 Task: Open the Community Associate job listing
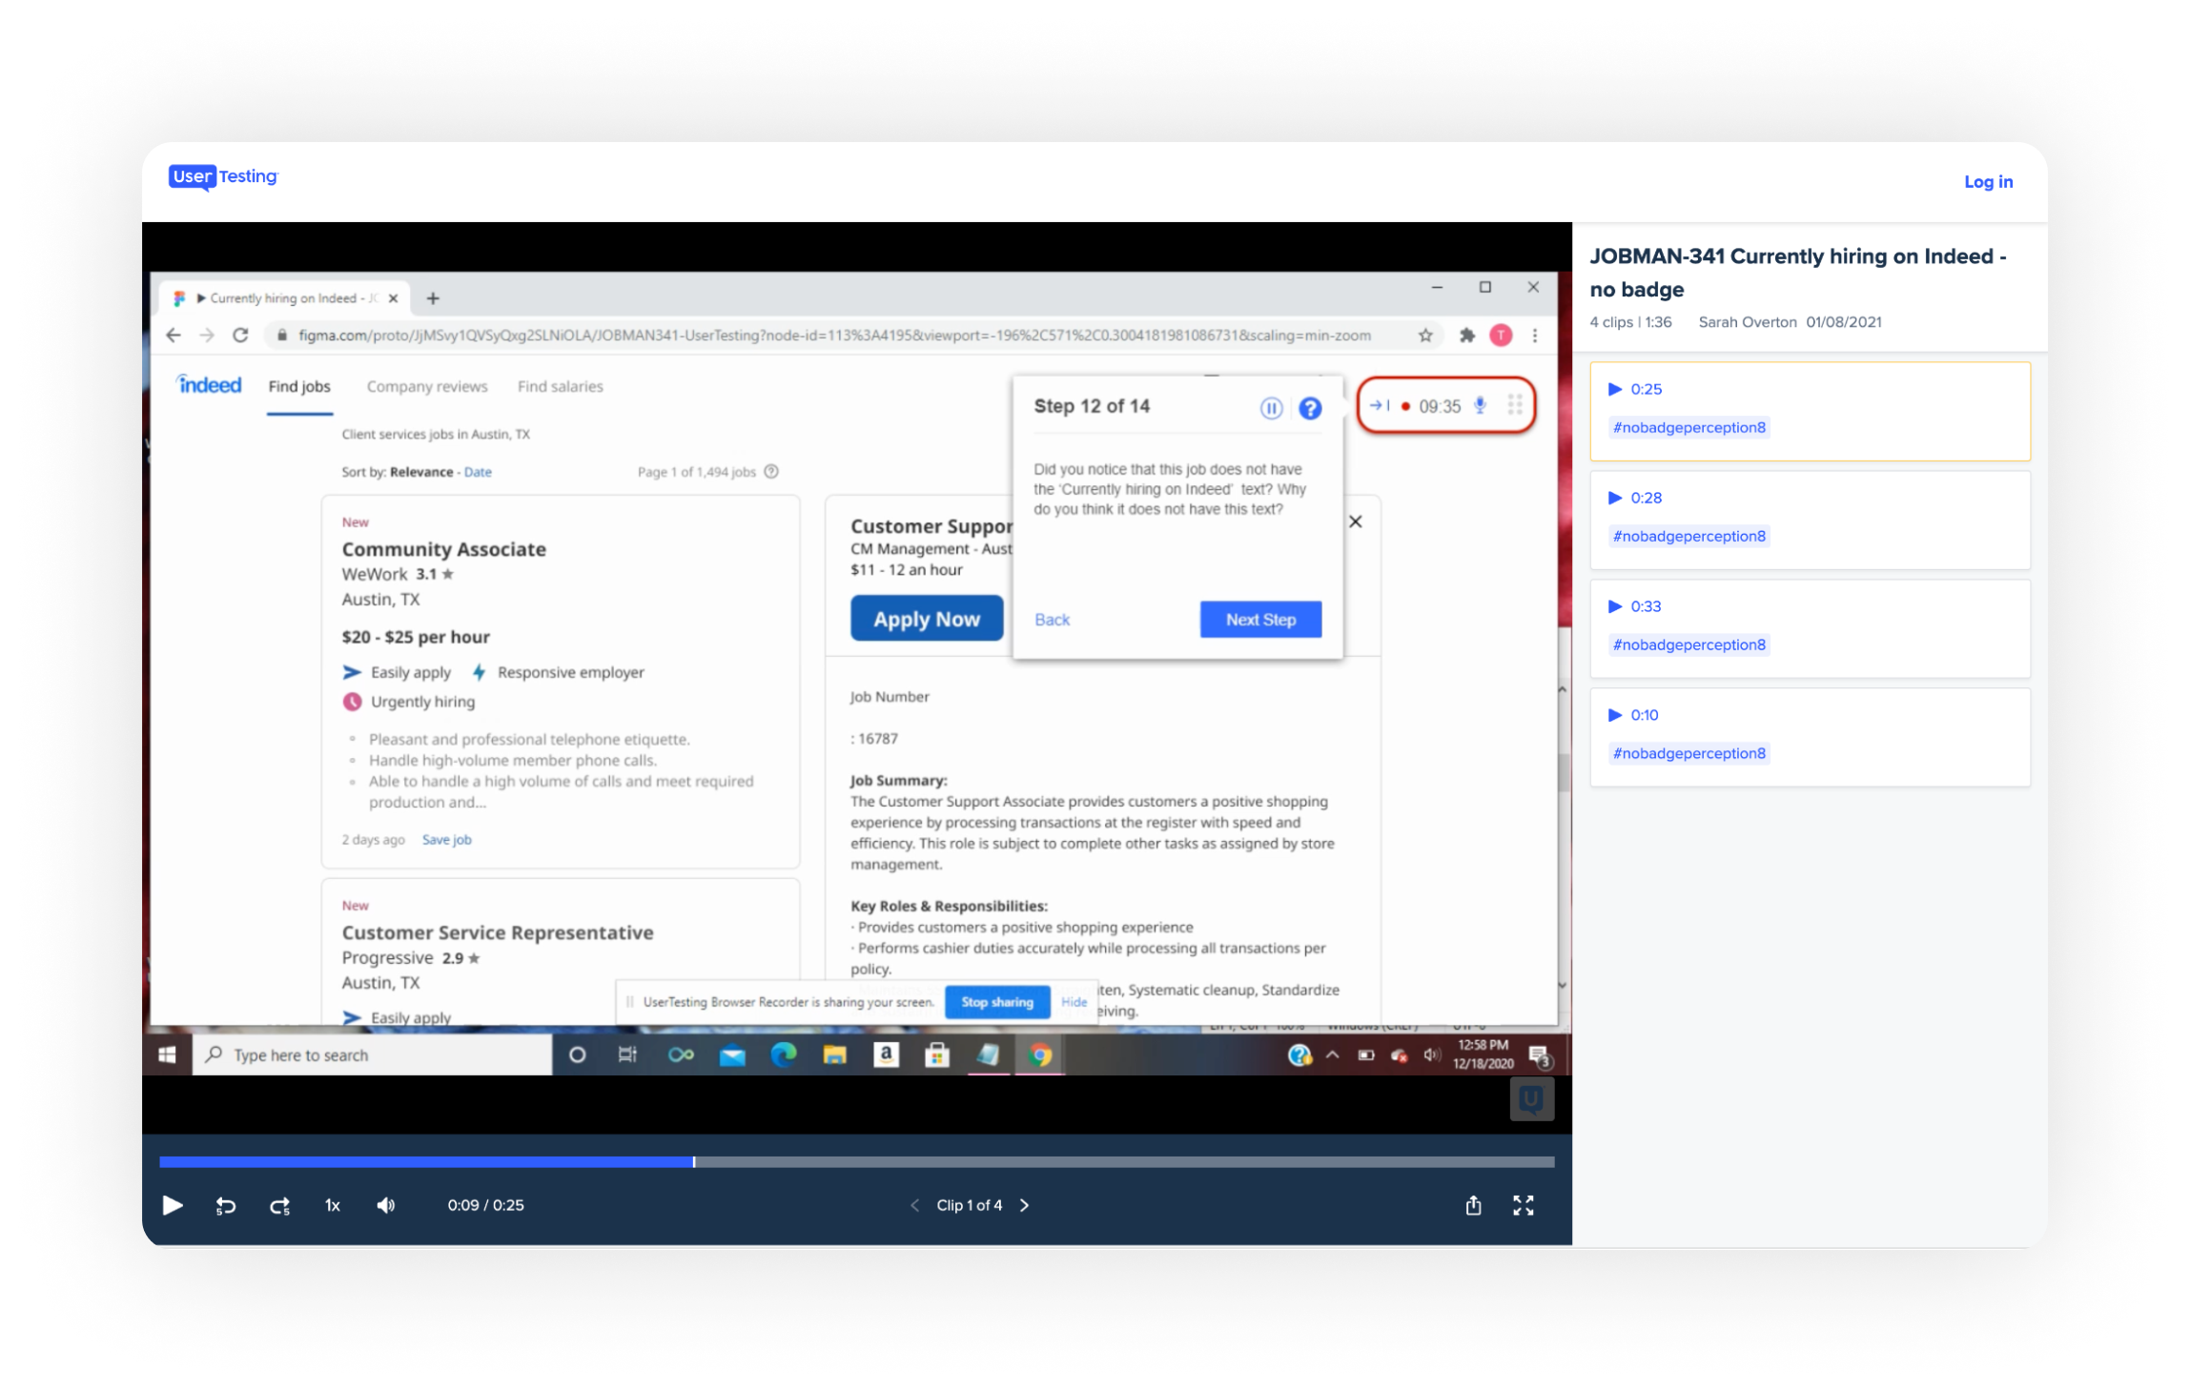[444, 549]
